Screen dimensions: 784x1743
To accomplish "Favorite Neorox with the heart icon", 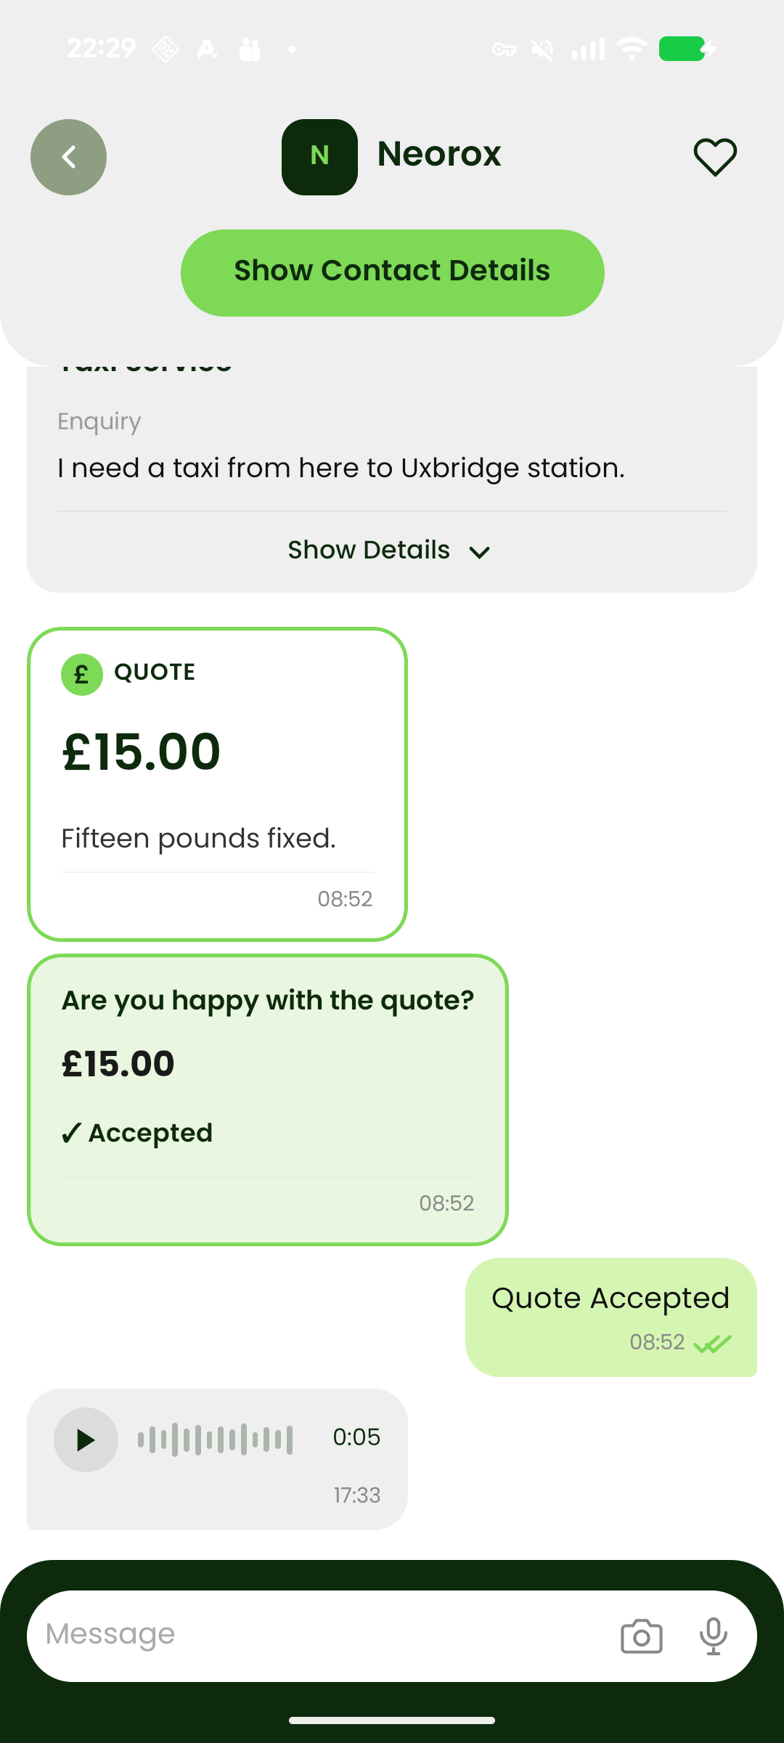I will (x=715, y=157).
